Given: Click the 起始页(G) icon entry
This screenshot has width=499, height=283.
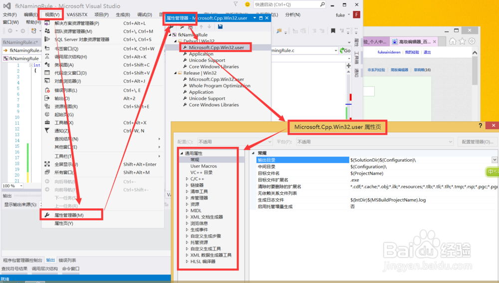Looking at the screenshot, I should [x=47, y=114].
